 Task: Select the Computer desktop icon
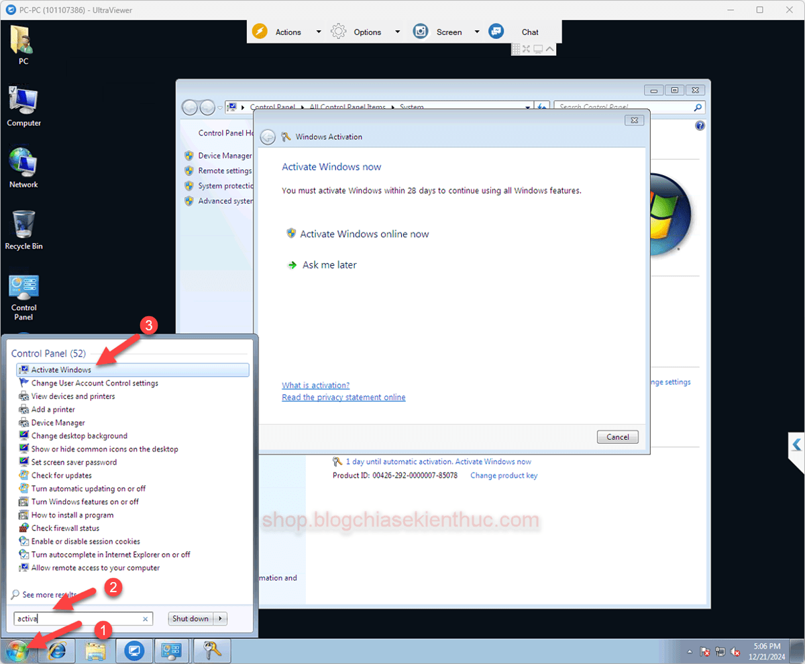(23, 106)
